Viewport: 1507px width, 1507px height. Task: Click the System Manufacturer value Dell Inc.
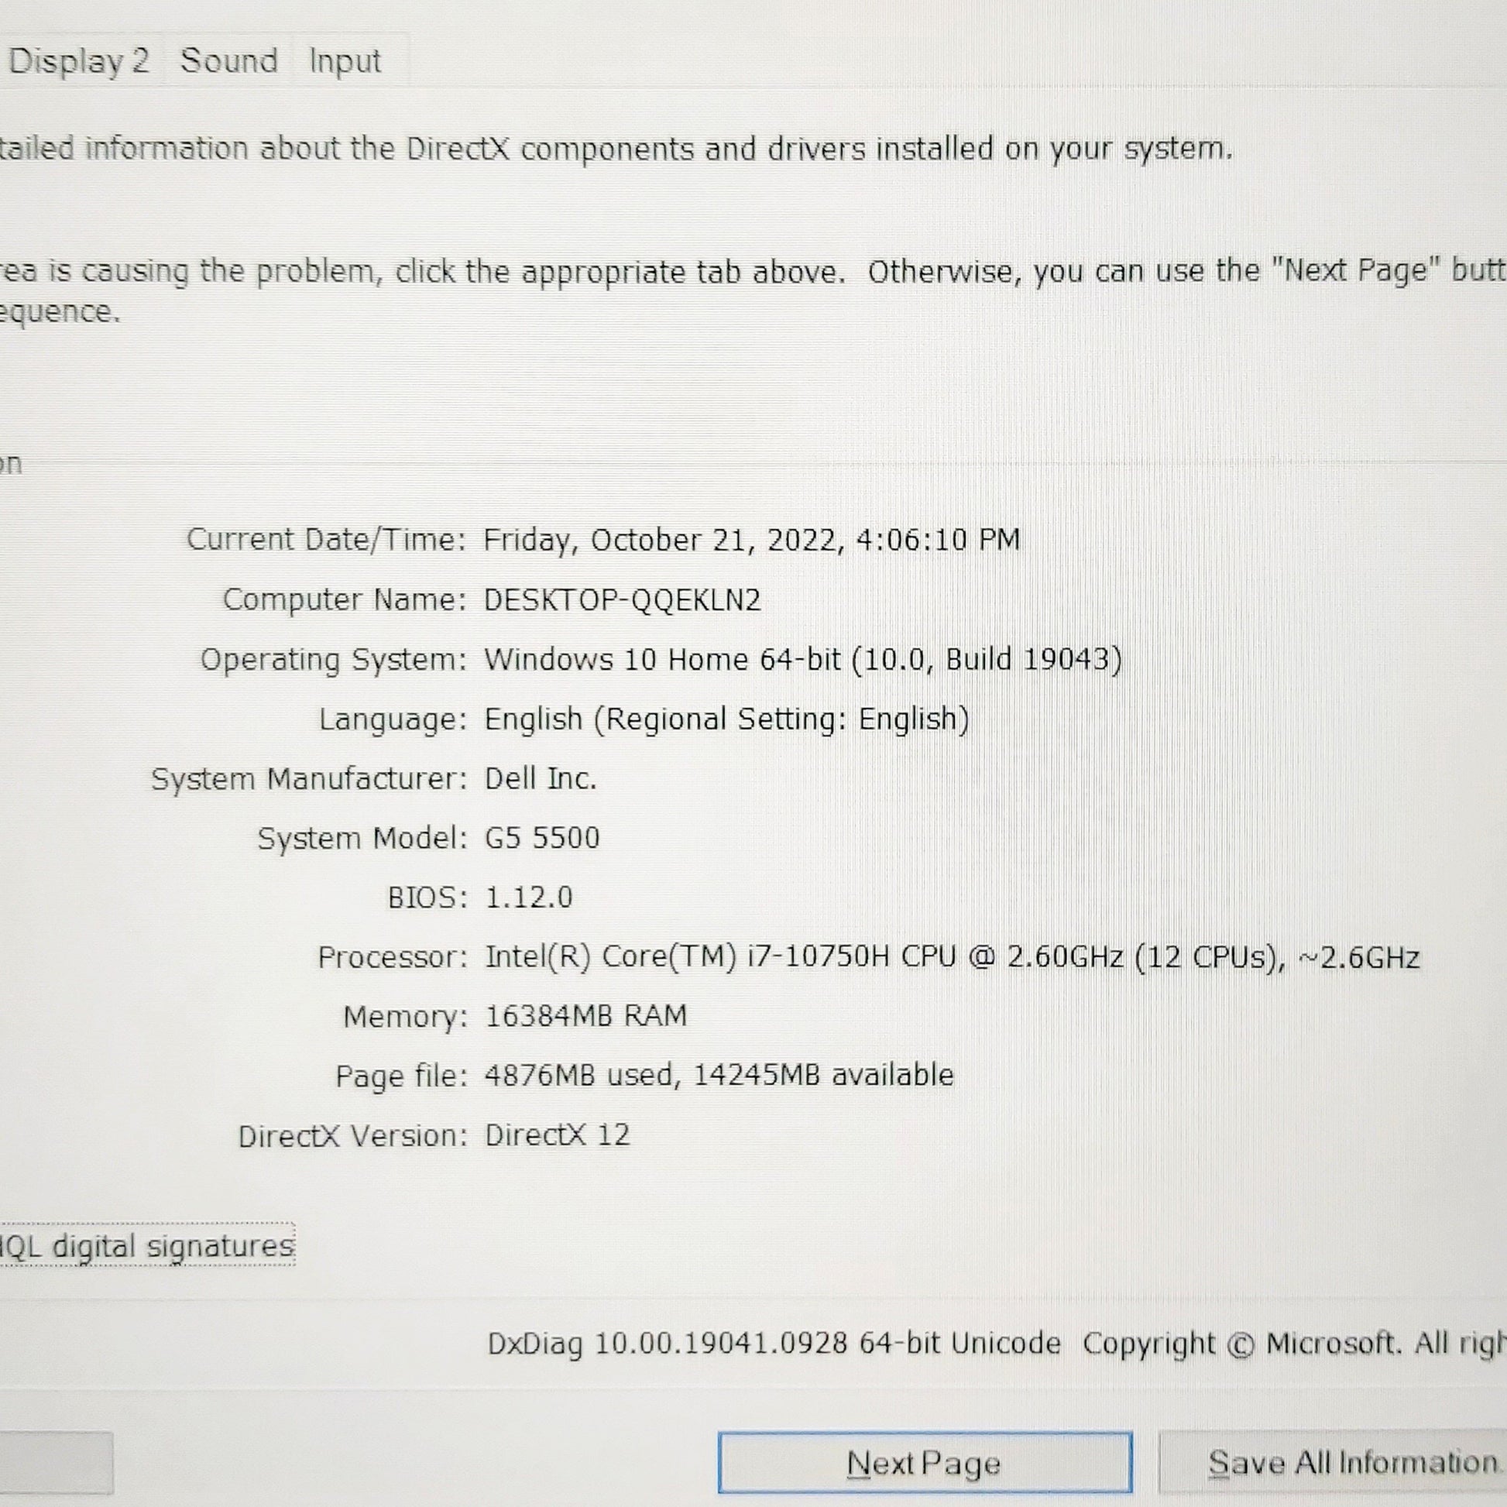click(x=541, y=778)
